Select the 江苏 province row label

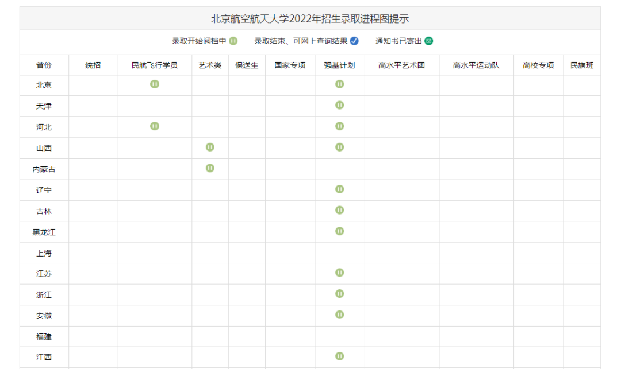(44, 273)
